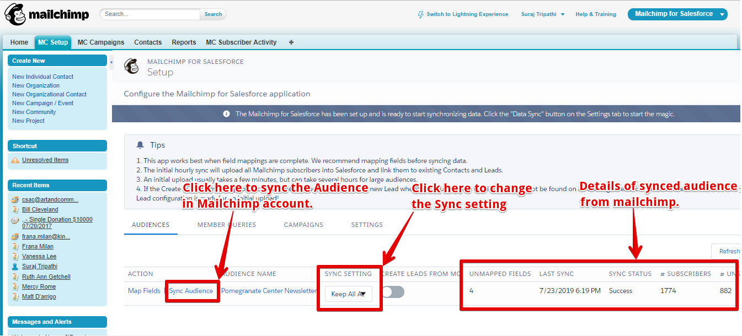Click the contact icon beside Bill Cleveland
The image size is (742, 336).
tap(15, 210)
